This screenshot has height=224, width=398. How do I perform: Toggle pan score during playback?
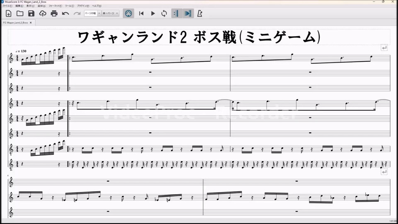click(x=188, y=13)
